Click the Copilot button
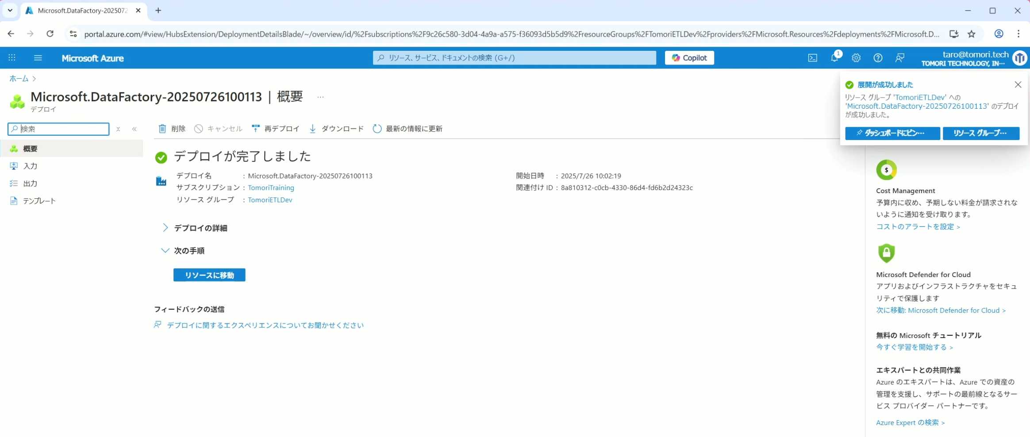1030x437 pixels. (689, 58)
